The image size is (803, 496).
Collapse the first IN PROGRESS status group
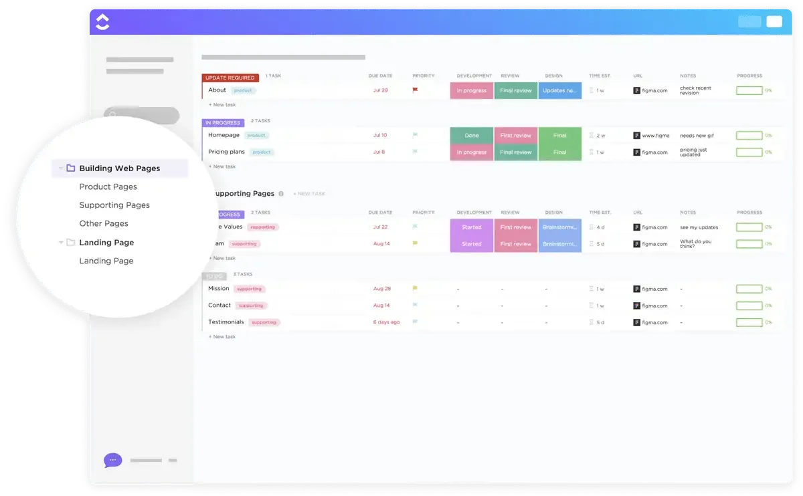point(223,123)
